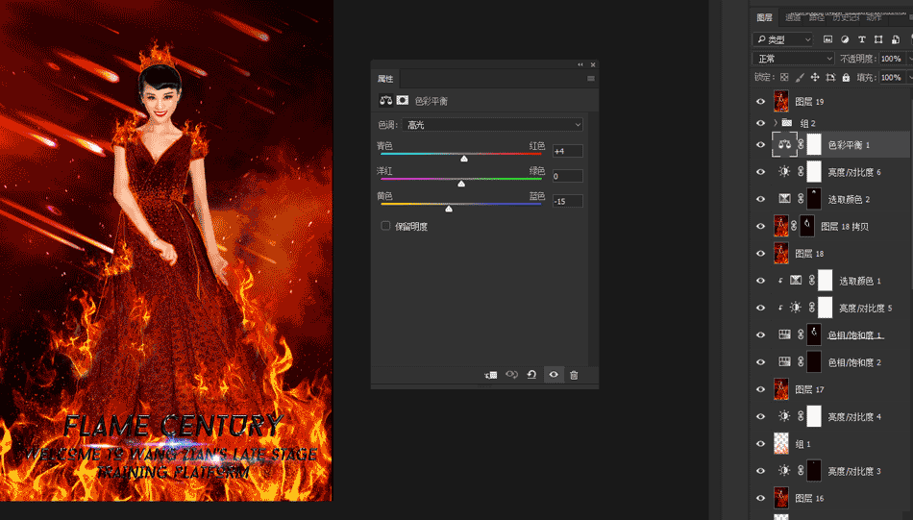Hide 亮度/对比度 6 layer
The image size is (913, 520).
click(760, 172)
